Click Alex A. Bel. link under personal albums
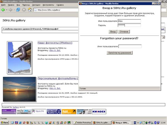Viewport: 167px width, 125px height. coord(55,88)
